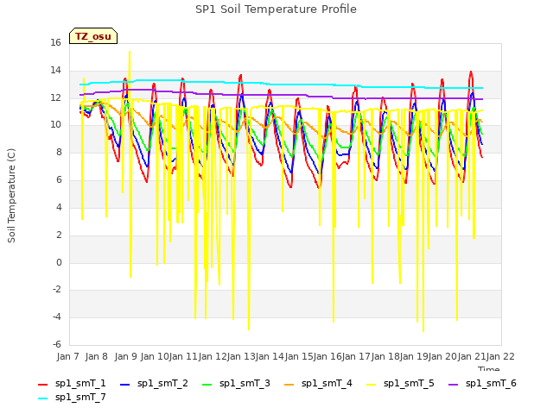Image resolution: width=553 pixels, height=414 pixels.
Task: Click the red sp1_smT_1 legend swatch
Action: point(42,385)
